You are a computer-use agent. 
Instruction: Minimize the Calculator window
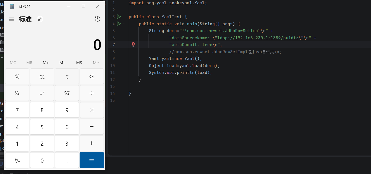69,7
